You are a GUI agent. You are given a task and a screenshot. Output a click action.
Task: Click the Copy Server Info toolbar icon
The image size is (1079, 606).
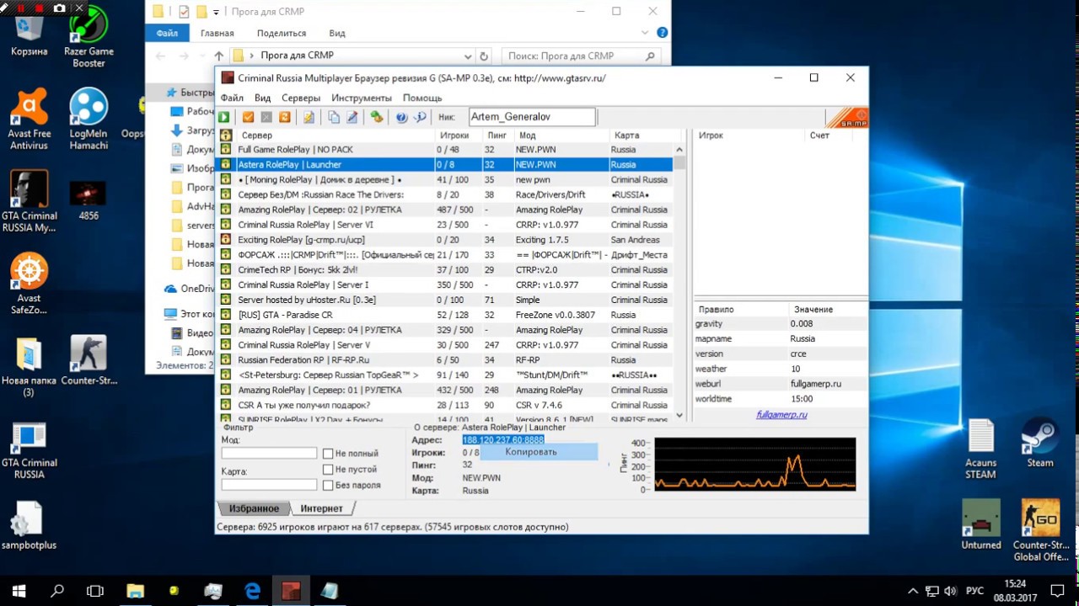(x=334, y=117)
